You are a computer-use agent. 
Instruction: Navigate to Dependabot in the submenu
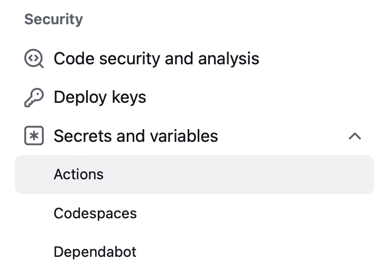(x=95, y=252)
